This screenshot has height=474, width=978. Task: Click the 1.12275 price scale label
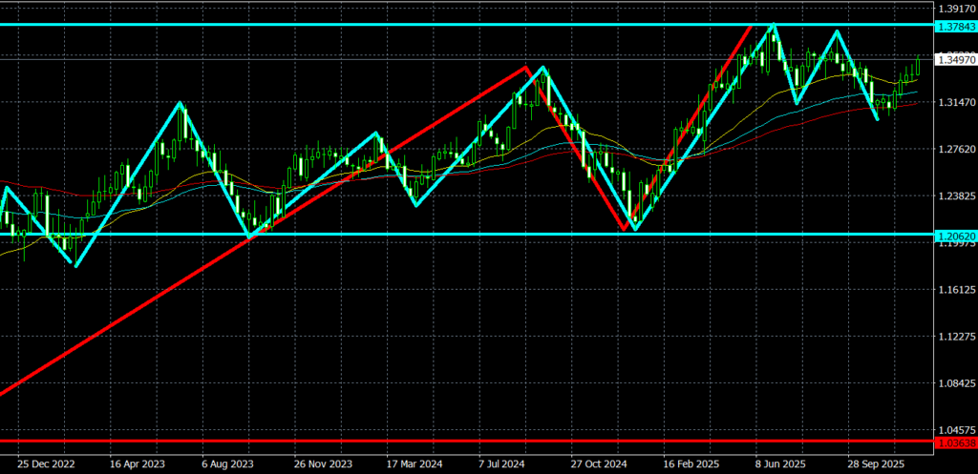point(955,337)
